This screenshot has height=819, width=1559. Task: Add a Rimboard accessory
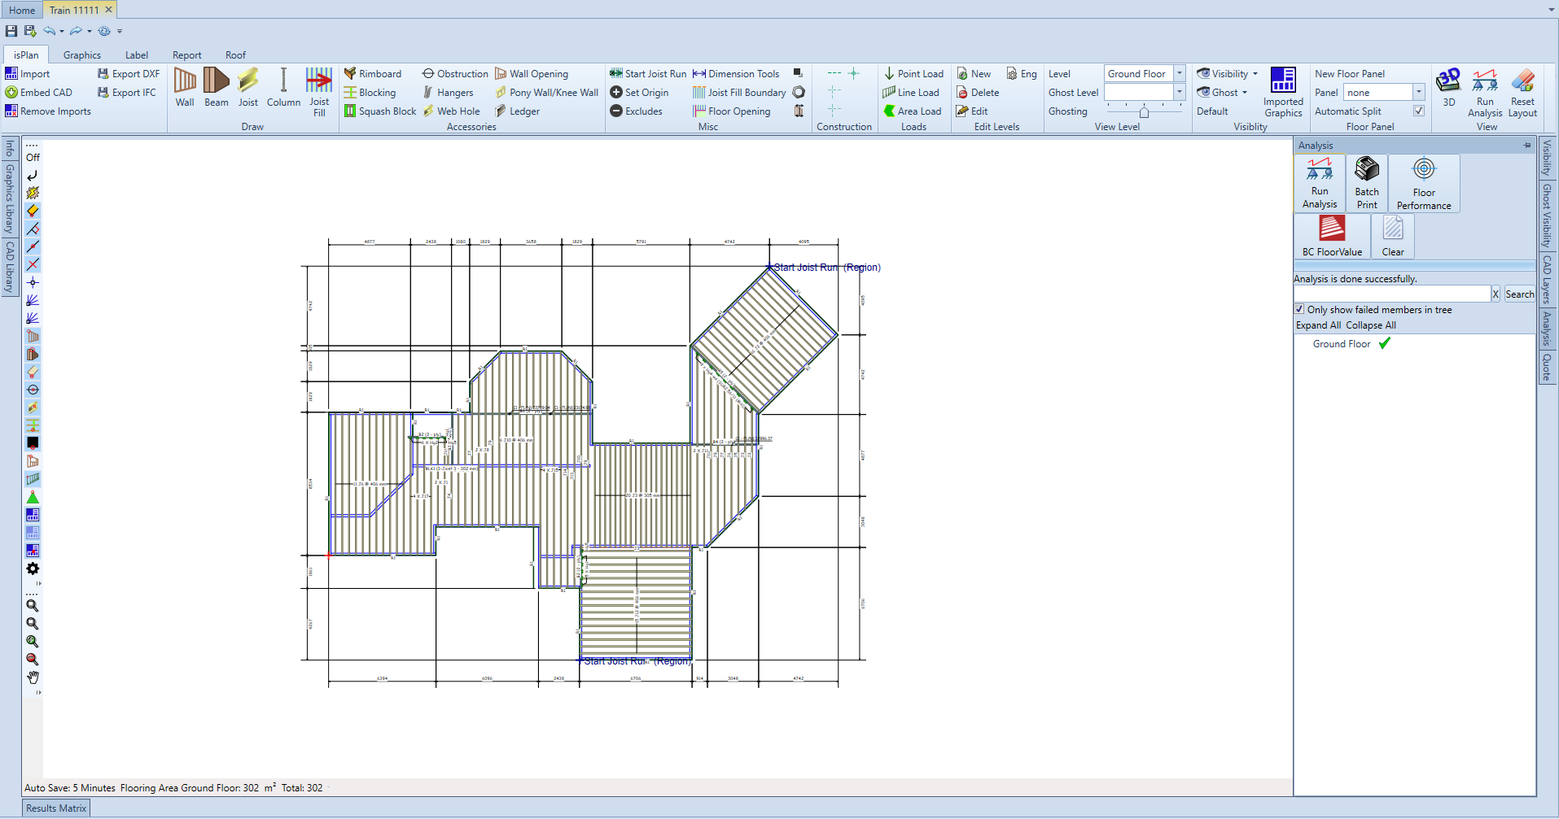[373, 73]
